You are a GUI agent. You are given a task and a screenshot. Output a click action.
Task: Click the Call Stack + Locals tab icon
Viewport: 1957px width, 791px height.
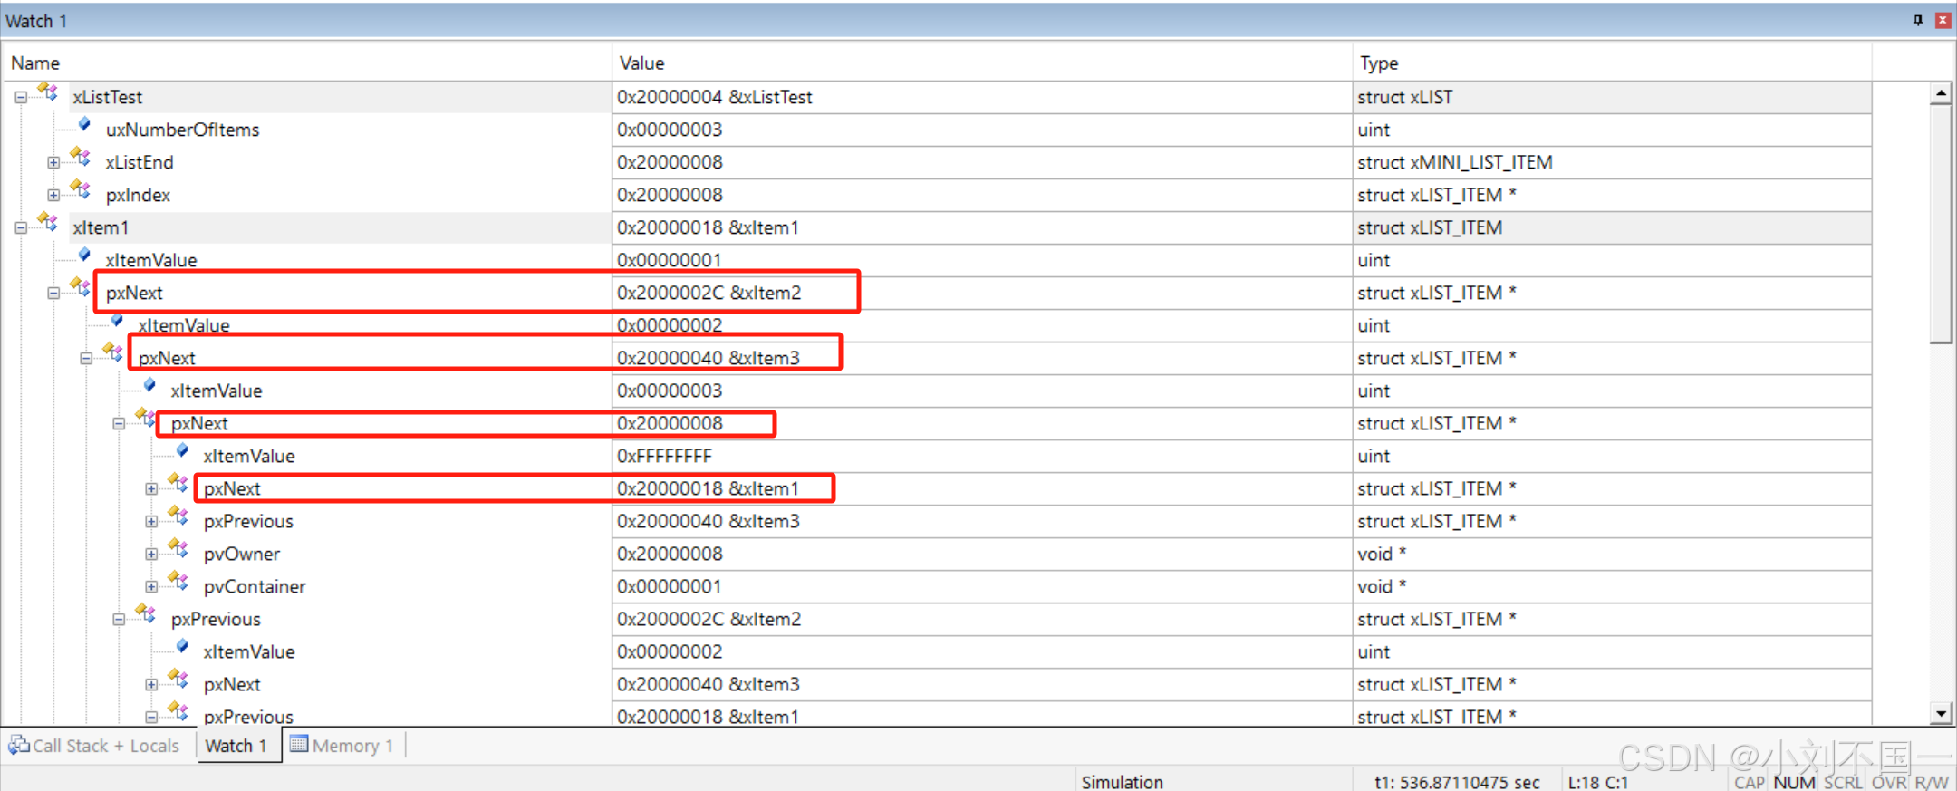point(18,745)
